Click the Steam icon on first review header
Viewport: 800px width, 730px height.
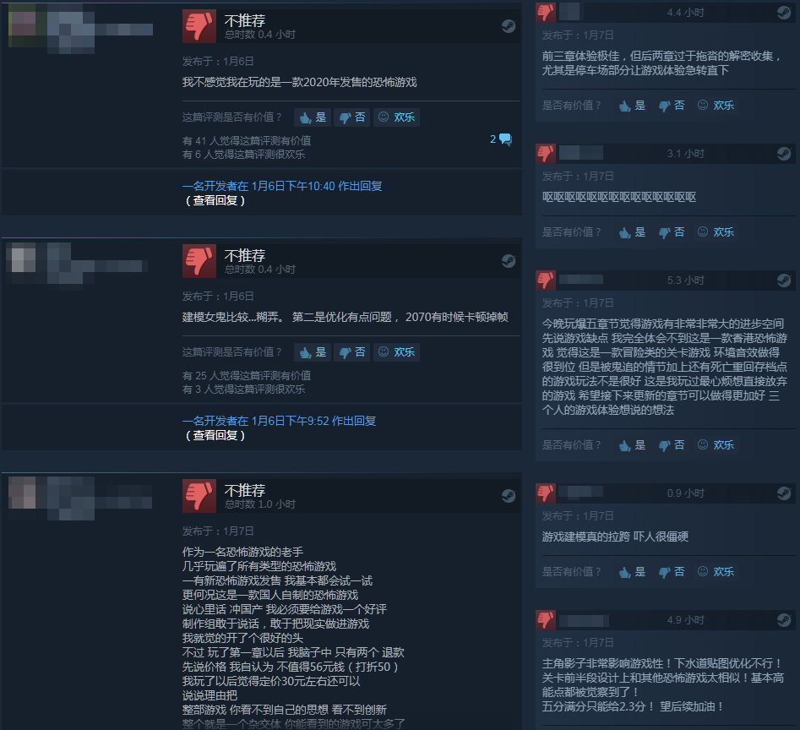[509, 26]
